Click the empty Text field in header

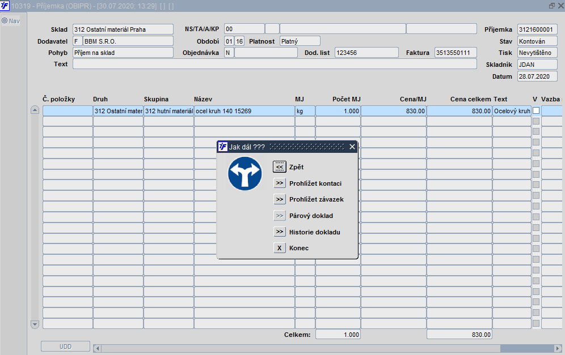pyautogui.click(x=275, y=63)
